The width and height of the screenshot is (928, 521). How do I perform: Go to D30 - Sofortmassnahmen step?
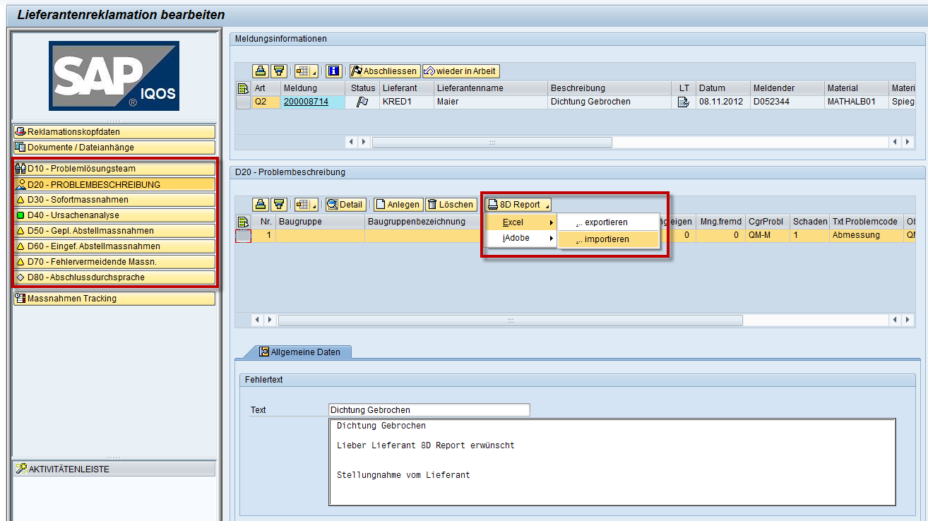[x=114, y=200]
